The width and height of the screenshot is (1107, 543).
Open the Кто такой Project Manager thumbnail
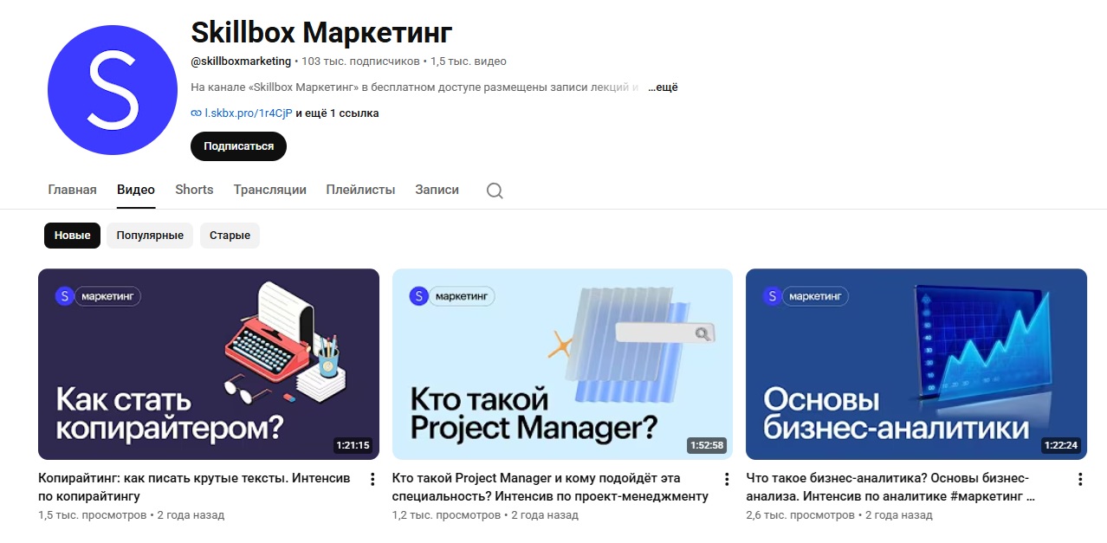point(562,364)
